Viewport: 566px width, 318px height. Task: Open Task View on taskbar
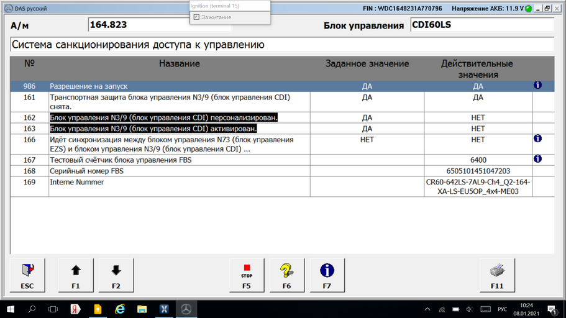(x=53, y=309)
